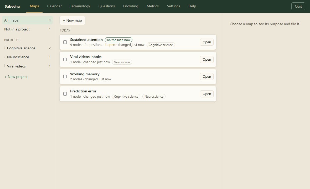Tick the Sustained attention map checkbox

click(65, 42)
